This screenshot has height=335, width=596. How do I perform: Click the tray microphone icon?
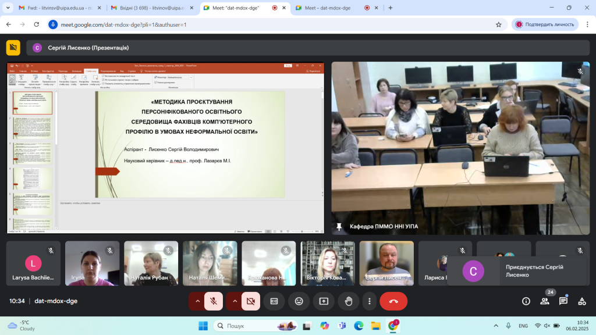[x=508, y=326]
